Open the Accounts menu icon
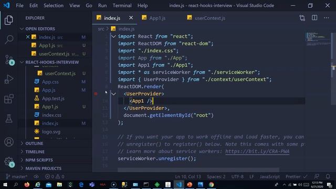 [9, 142]
